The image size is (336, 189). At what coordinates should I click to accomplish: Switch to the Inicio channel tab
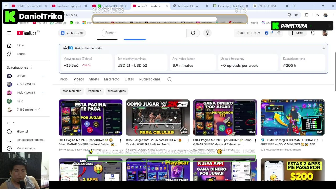click(64, 79)
